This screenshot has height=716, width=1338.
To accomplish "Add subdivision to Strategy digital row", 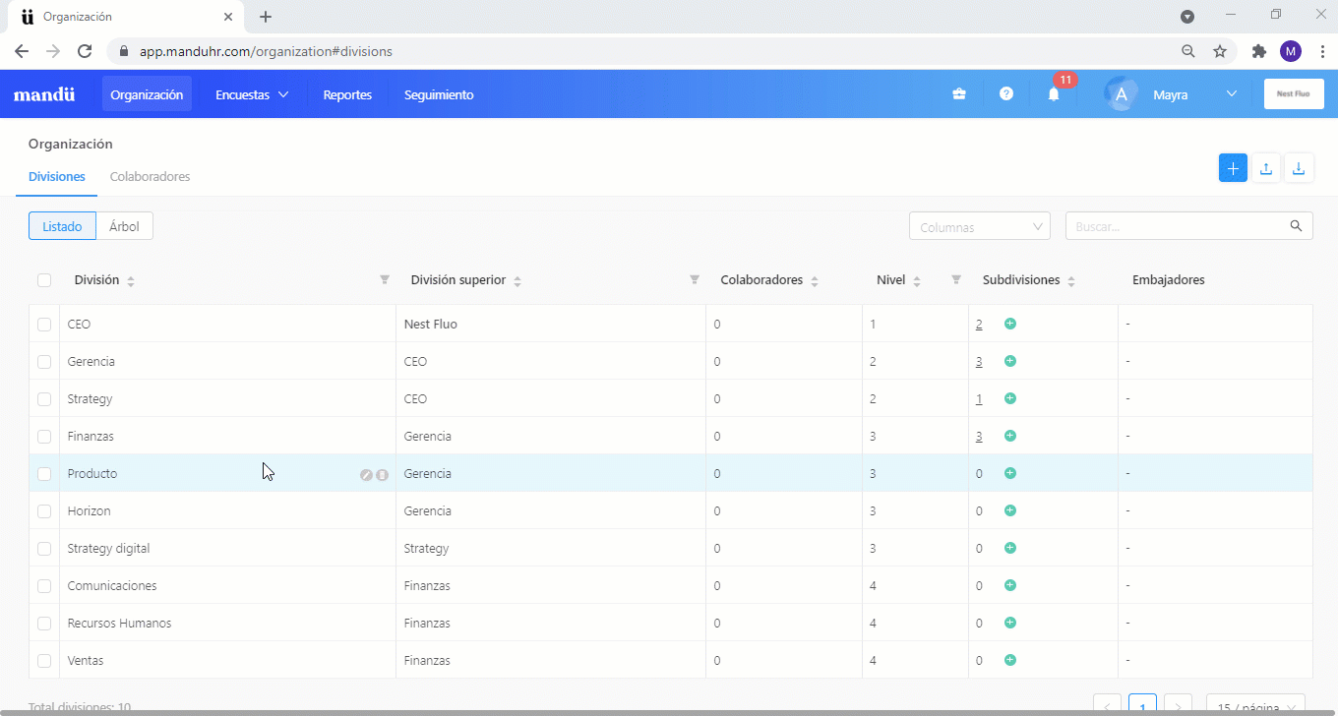I will pyautogui.click(x=1010, y=548).
